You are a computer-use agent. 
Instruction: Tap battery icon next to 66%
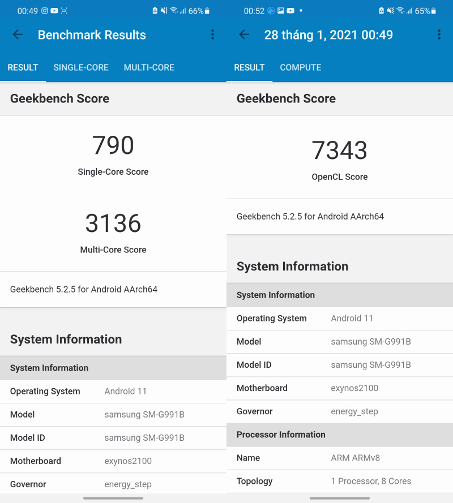pos(207,11)
